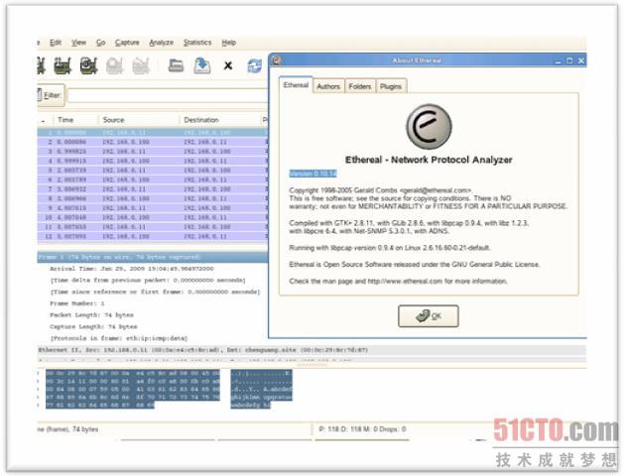Click the ASCII column of the hex dump
Image resolution: width=626 pixels, height=476 pixels.
pyautogui.click(x=262, y=389)
